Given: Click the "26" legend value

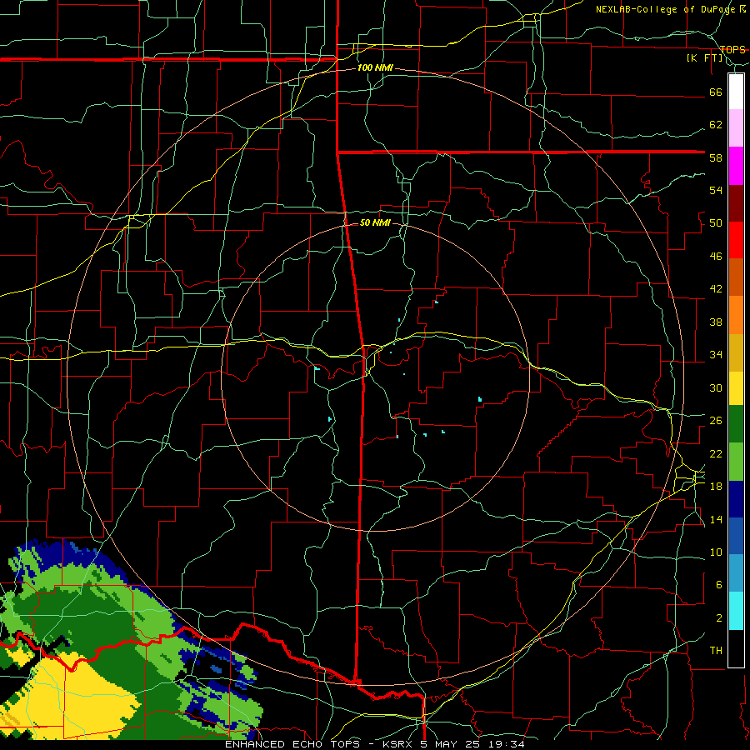Looking at the screenshot, I should click(x=716, y=421).
